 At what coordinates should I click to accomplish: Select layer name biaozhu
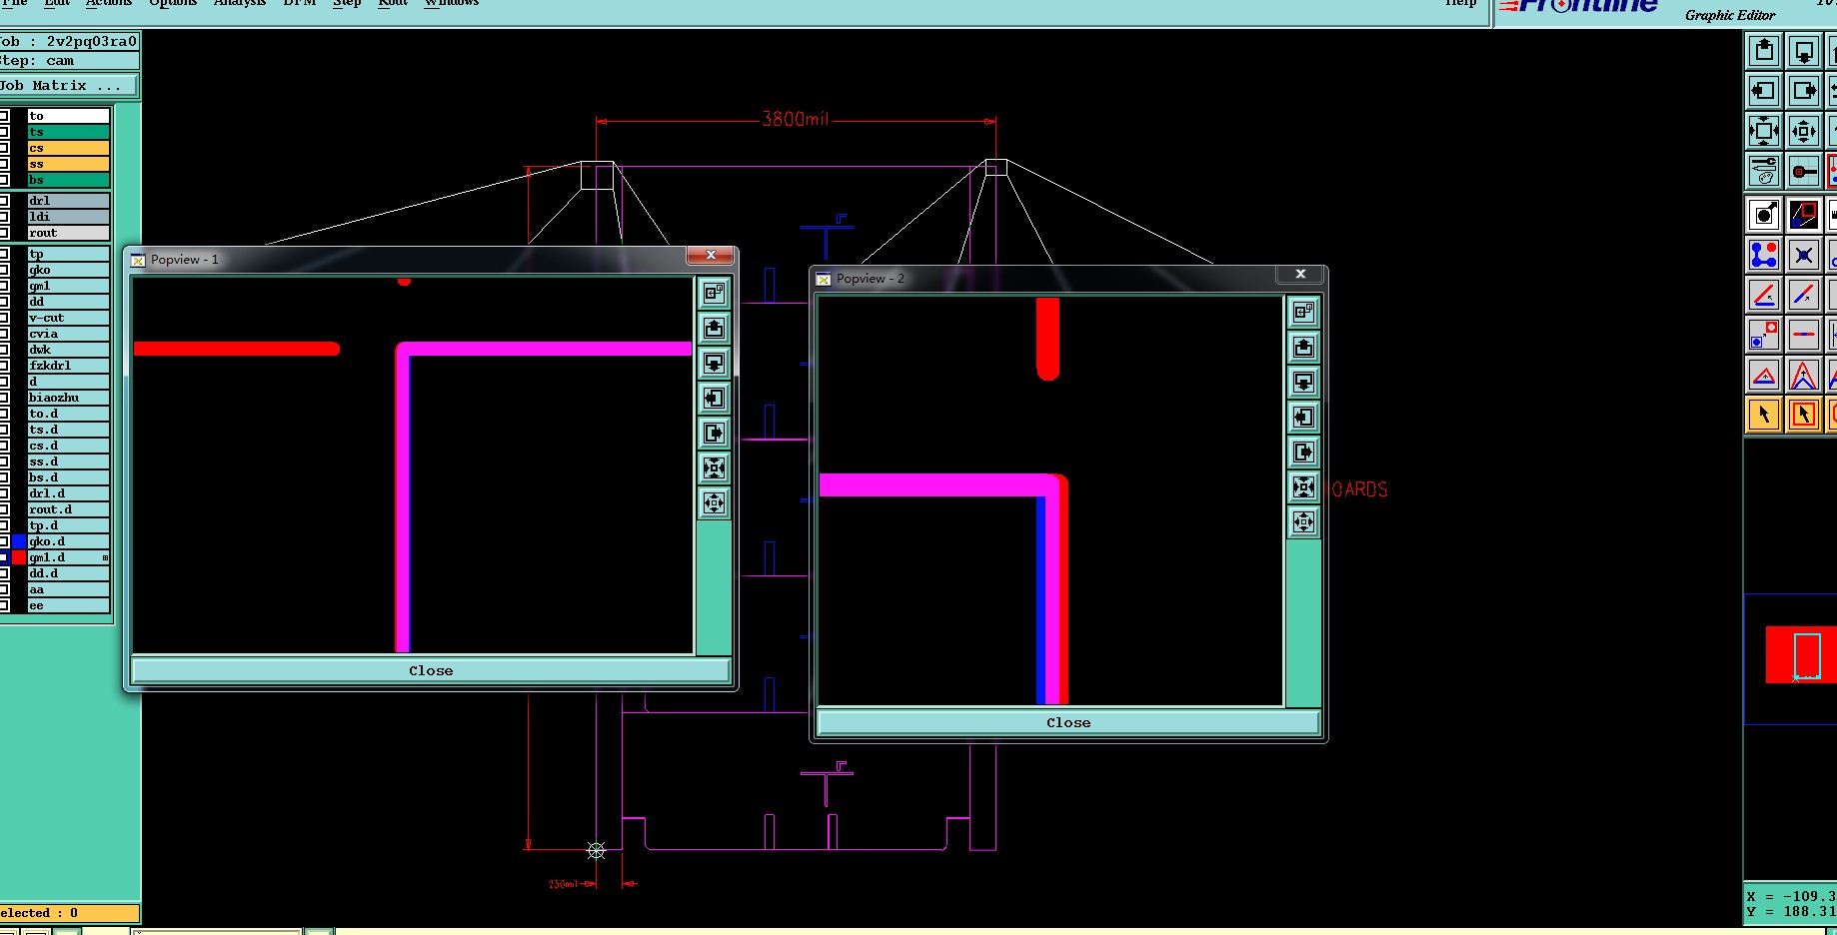68,398
